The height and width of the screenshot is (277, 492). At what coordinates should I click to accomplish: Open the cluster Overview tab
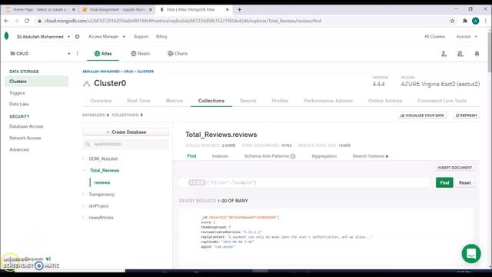(x=101, y=101)
